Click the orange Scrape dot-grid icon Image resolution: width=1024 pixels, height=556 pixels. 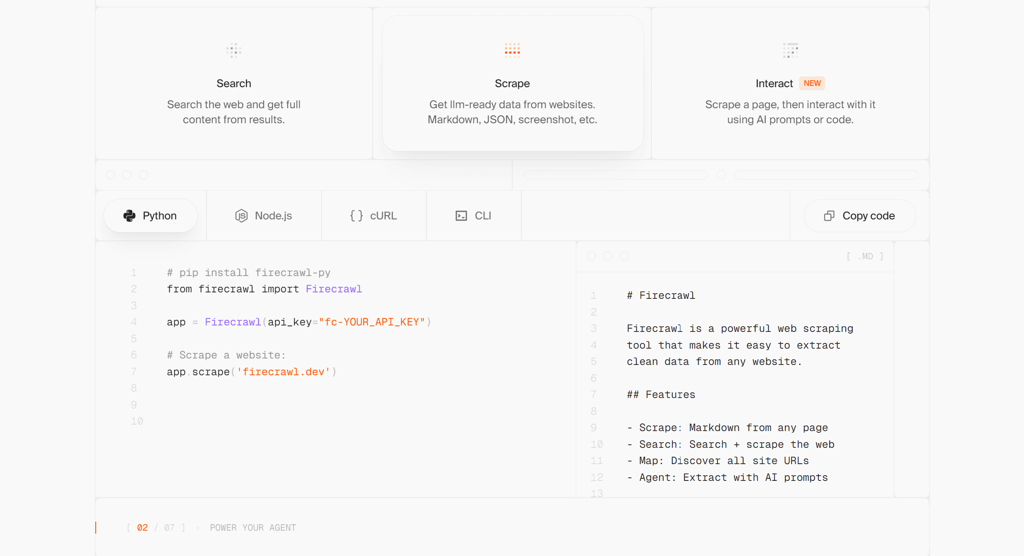click(x=512, y=50)
